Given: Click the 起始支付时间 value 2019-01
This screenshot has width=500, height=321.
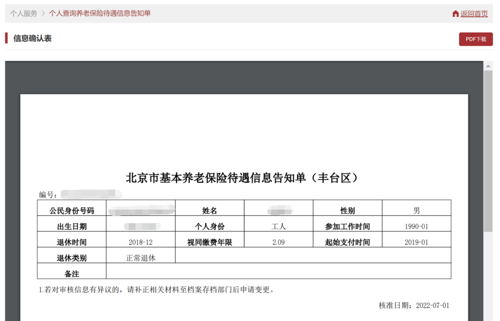Looking at the screenshot, I should point(416,242).
